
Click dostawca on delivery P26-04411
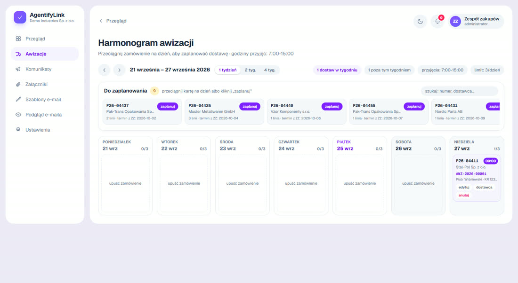pyautogui.click(x=484, y=188)
